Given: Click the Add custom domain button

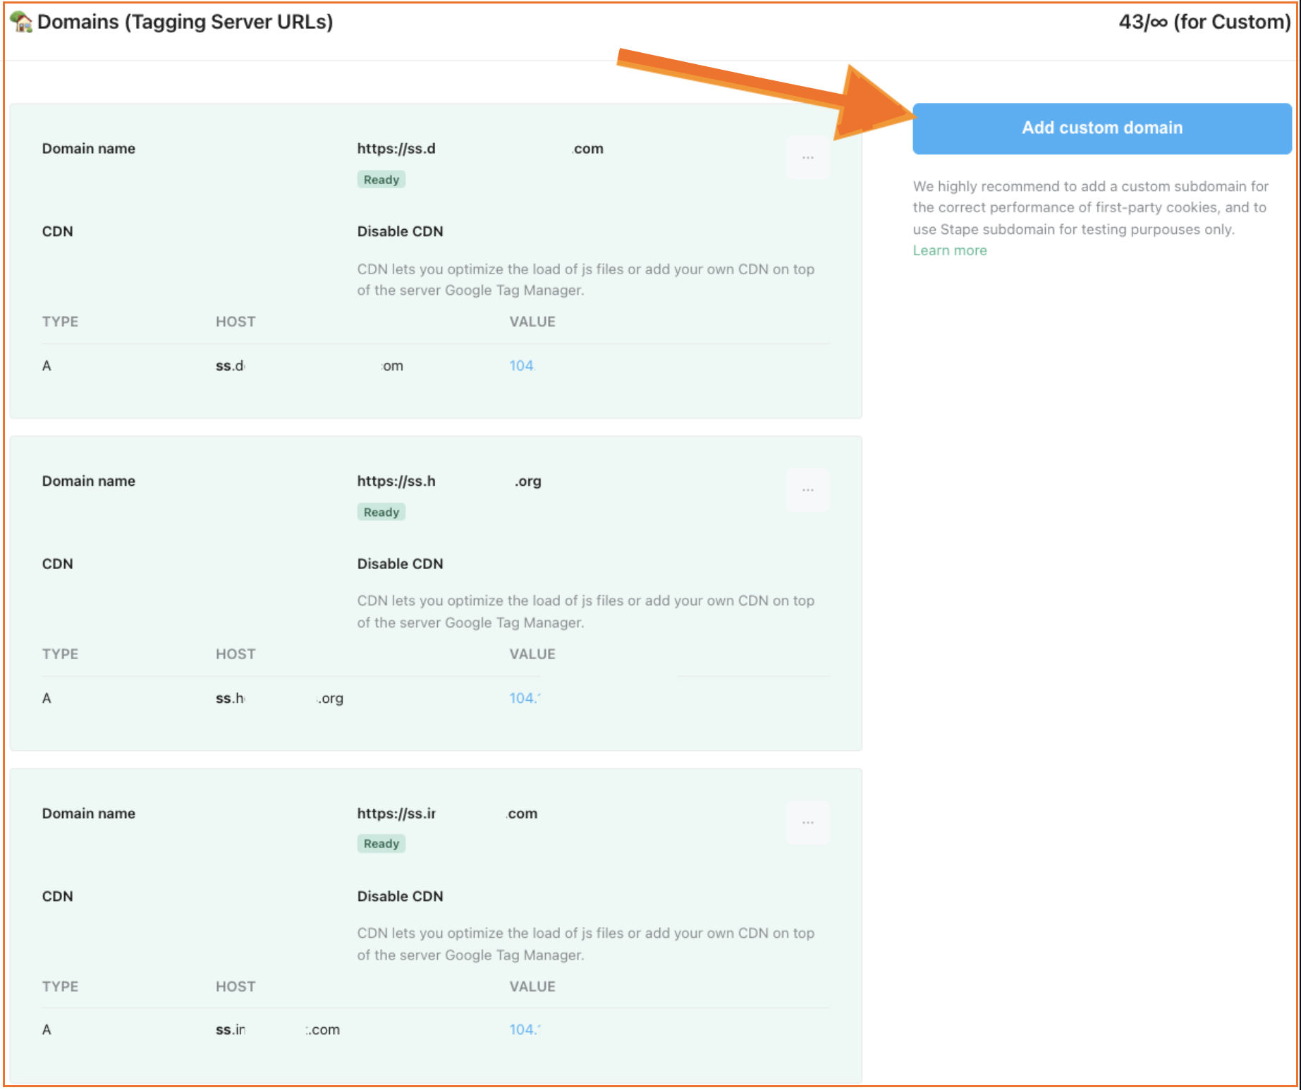Looking at the screenshot, I should pyautogui.click(x=1101, y=128).
